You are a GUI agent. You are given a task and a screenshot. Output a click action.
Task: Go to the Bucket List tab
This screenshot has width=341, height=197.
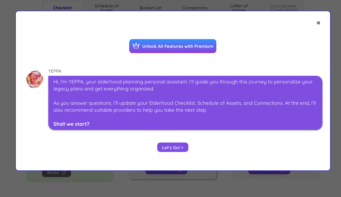(x=151, y=8)
